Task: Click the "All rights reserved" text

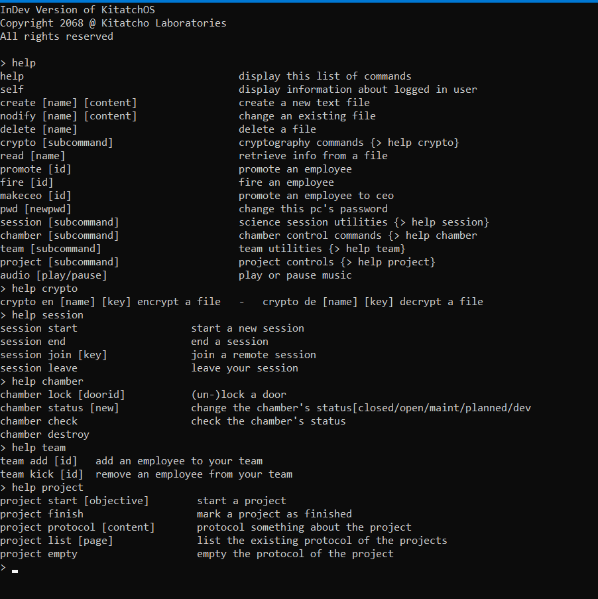Action: click(57, 36)
